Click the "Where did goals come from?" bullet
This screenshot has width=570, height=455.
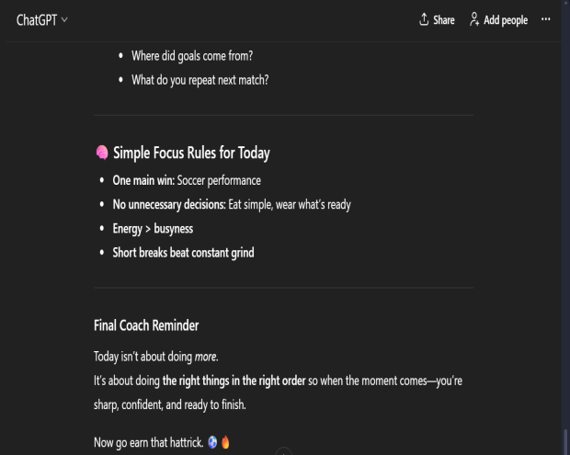click(x=192, y=56)
